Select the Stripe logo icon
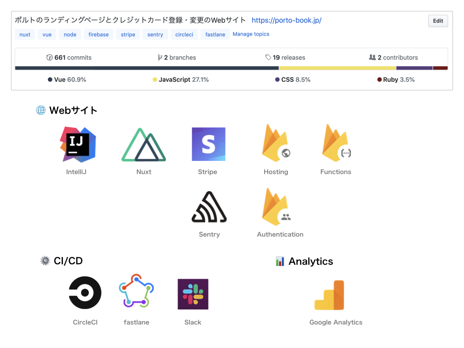Screen dimensions: 464x348 tap(208, 144)
